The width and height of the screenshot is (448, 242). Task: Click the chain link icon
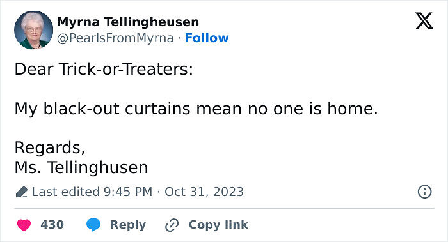coord(172,225)
